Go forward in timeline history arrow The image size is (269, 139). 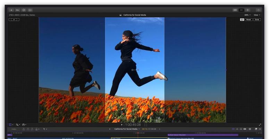(160, 129)
